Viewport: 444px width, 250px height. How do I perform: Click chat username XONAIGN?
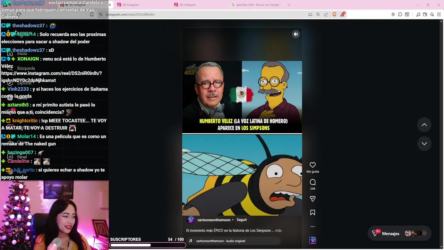click(x=28, y=59)
